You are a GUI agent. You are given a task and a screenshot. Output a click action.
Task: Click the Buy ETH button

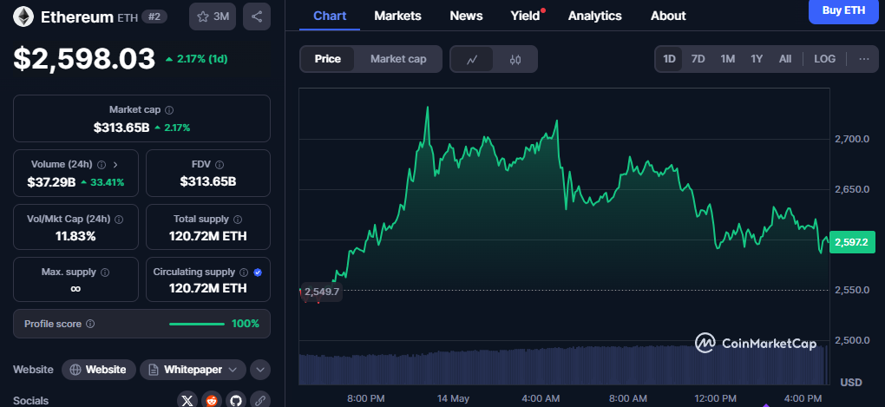tap(844, 10)
